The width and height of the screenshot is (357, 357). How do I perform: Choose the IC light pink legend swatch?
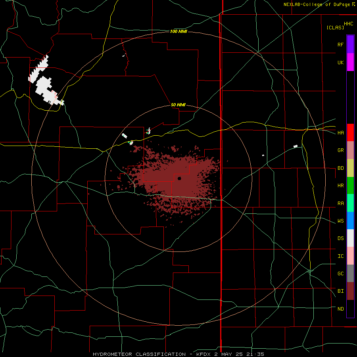point(350,256)
